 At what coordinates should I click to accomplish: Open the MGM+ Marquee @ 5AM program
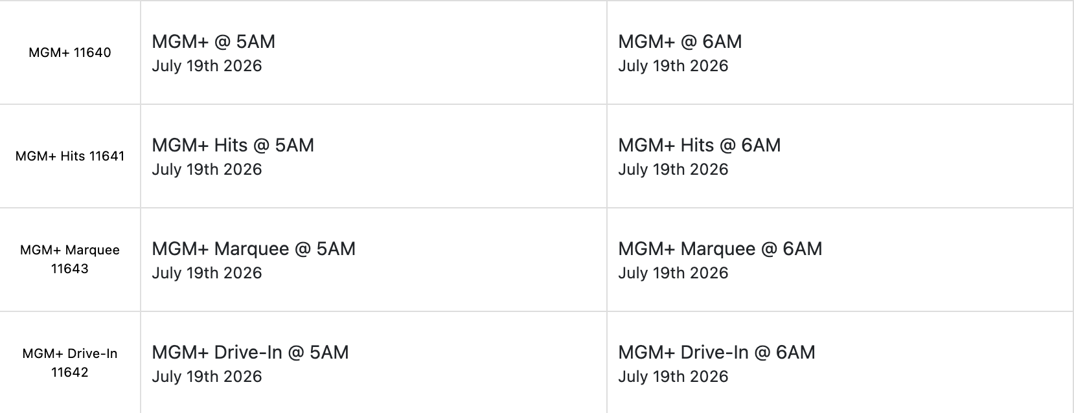click(254, 249)
